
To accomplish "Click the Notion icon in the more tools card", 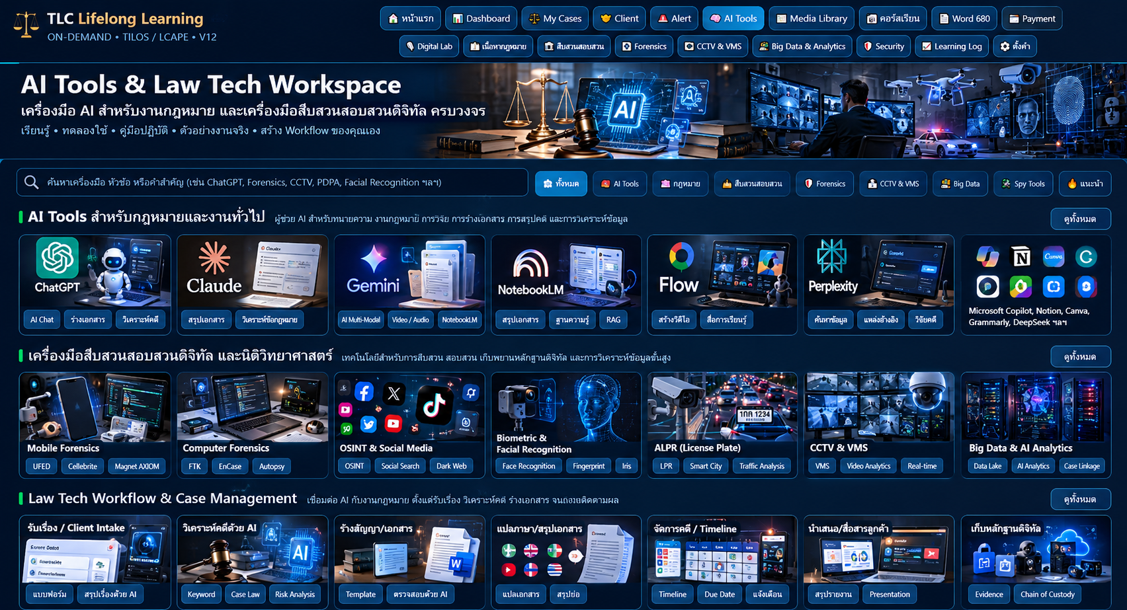I will click(x=1021, y=256).
